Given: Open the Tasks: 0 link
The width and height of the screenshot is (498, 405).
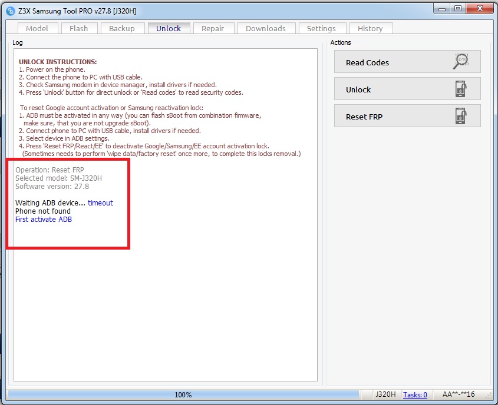Looking at the screenshot, I should pos(415,395).
